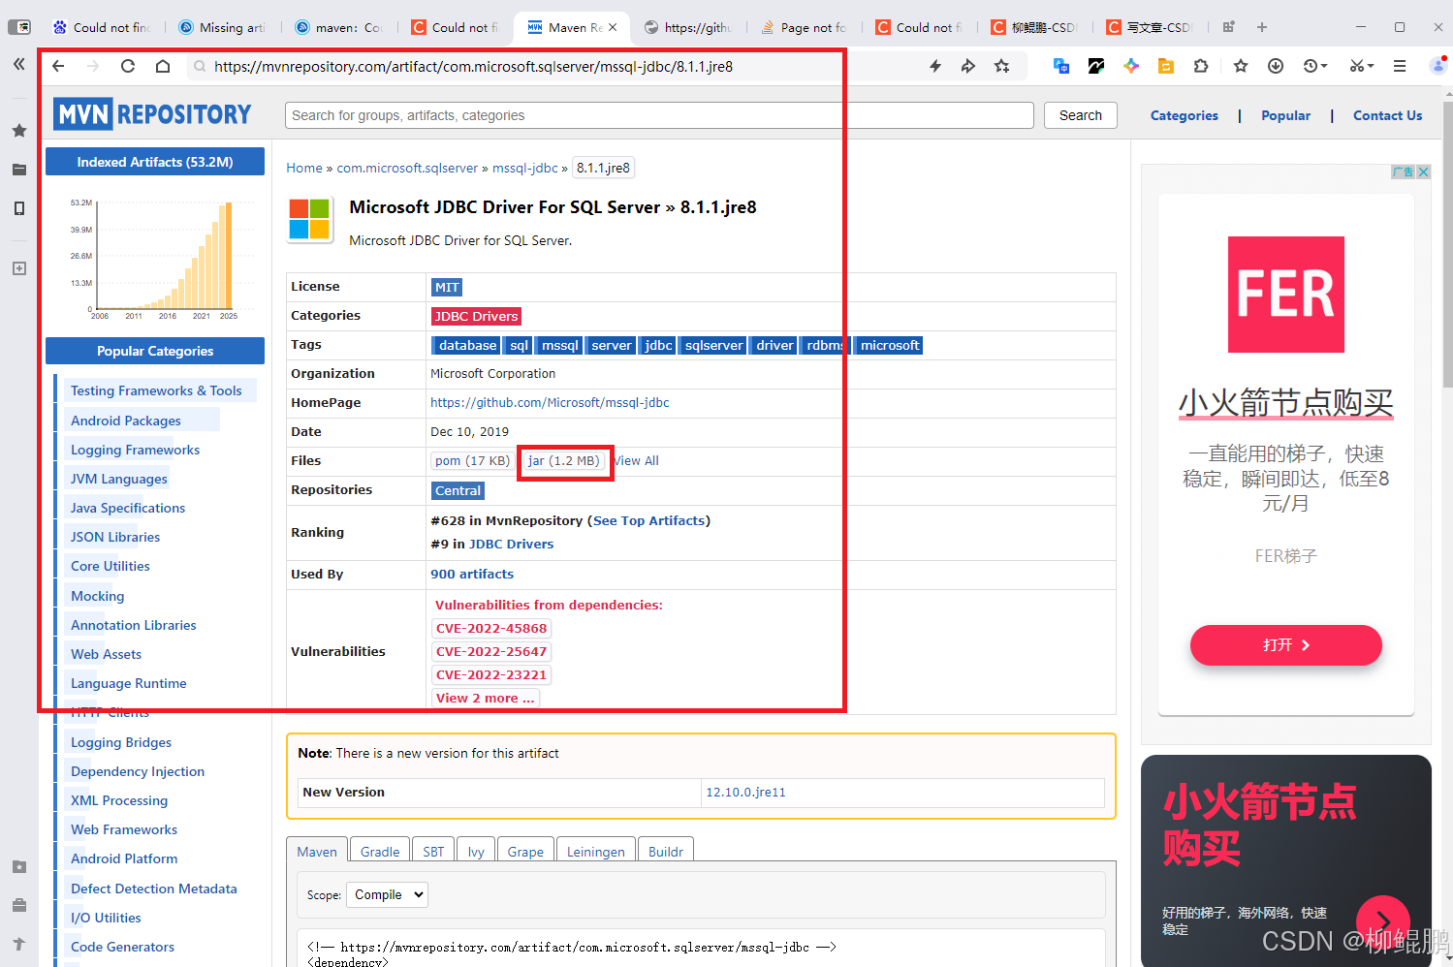
Task: Open CVE-2022-45868 vulnerability details
Action: click(491, 628)
